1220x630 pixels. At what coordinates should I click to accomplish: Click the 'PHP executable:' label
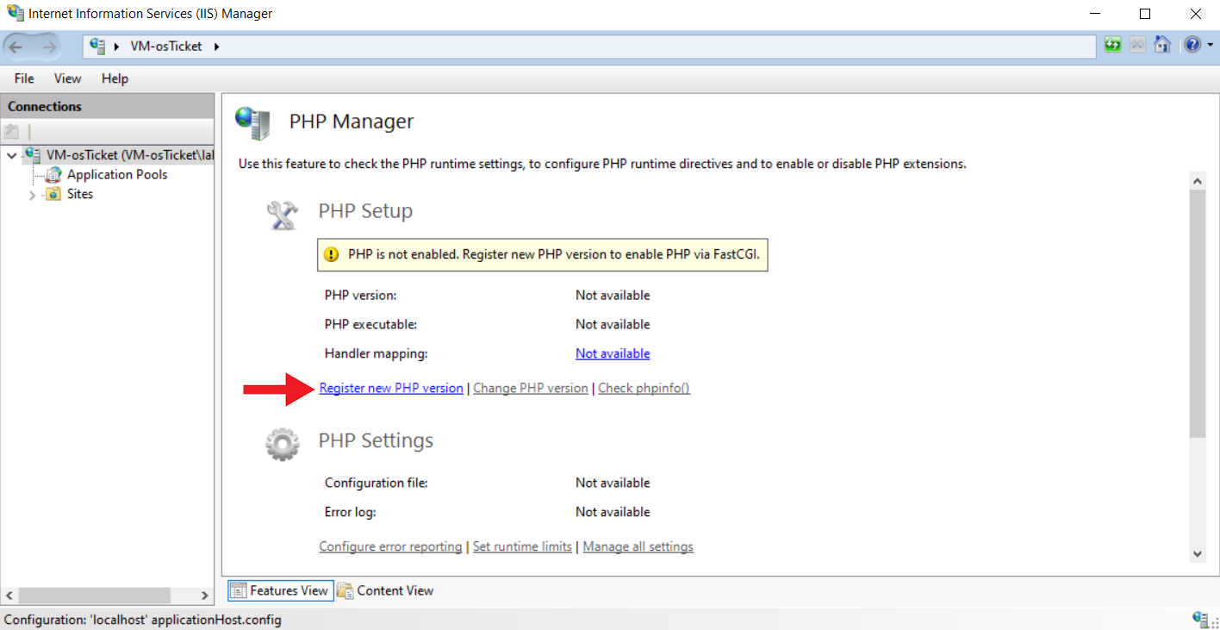click(370, 324)
